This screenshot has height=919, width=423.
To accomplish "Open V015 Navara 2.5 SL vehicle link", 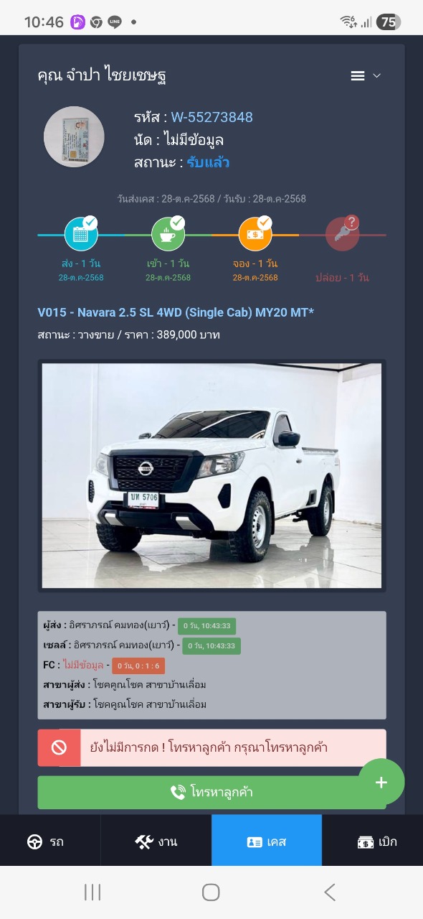I will (176, 312).
